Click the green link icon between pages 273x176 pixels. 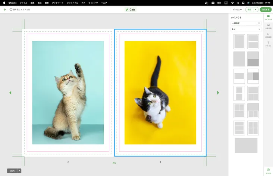(114, 163)
